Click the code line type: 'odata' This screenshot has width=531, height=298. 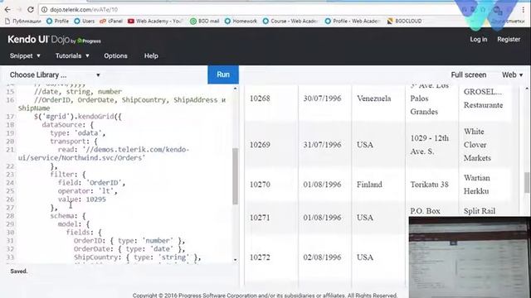(77, 133)
